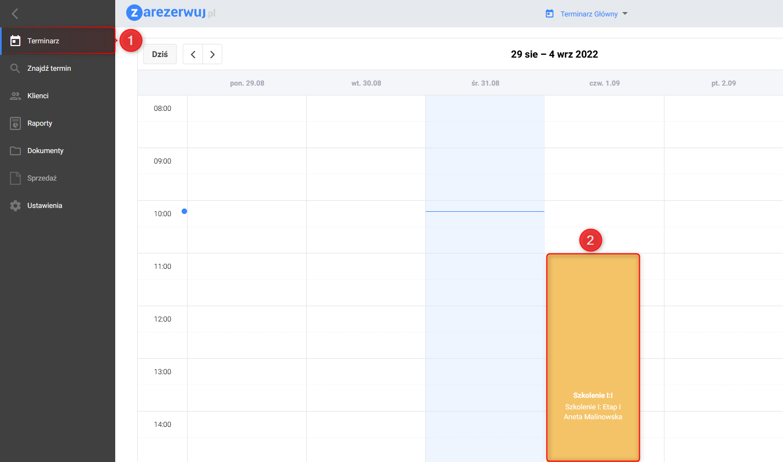Click the 29 sie – 4 wrz 2022 date range title
Screen dimensions: 783x462
click(x=554, y=54)
